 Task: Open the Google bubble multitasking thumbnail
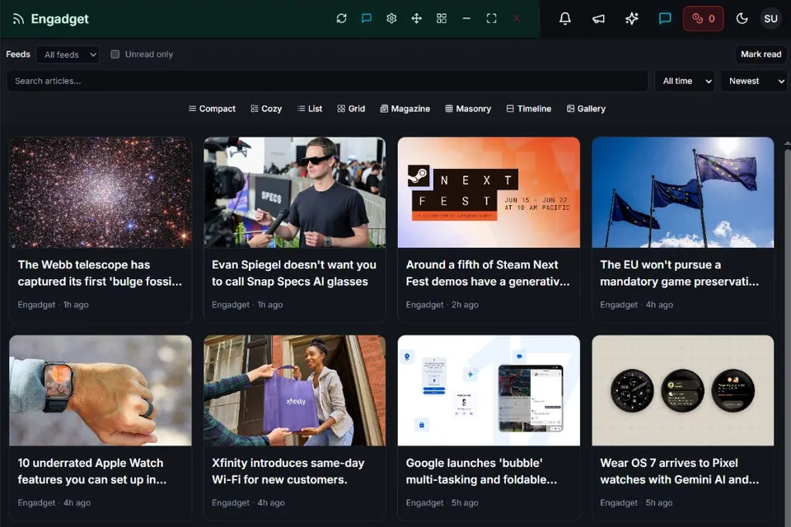489,390
